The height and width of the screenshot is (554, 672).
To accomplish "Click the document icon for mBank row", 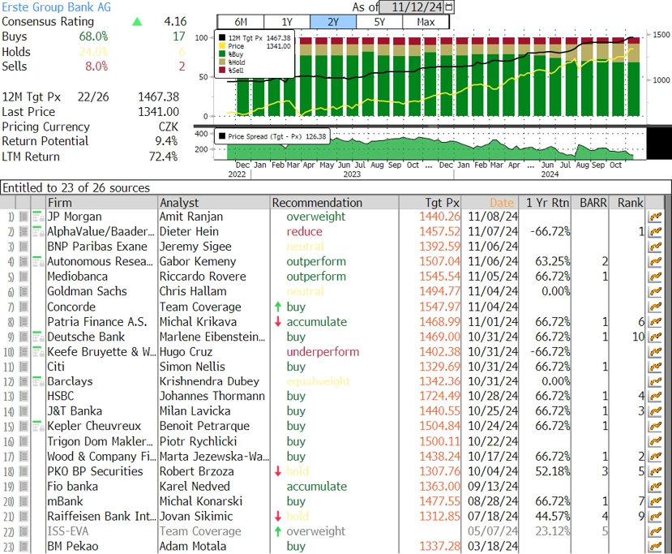I will [24, 501].
